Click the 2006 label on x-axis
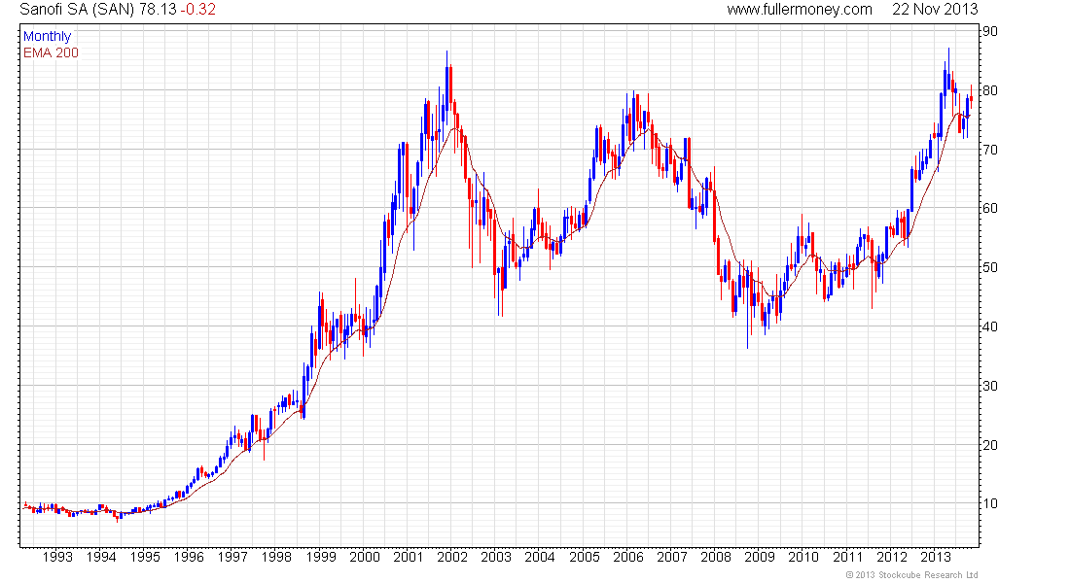Screen dimensions: 1070x583 [627, 557]
